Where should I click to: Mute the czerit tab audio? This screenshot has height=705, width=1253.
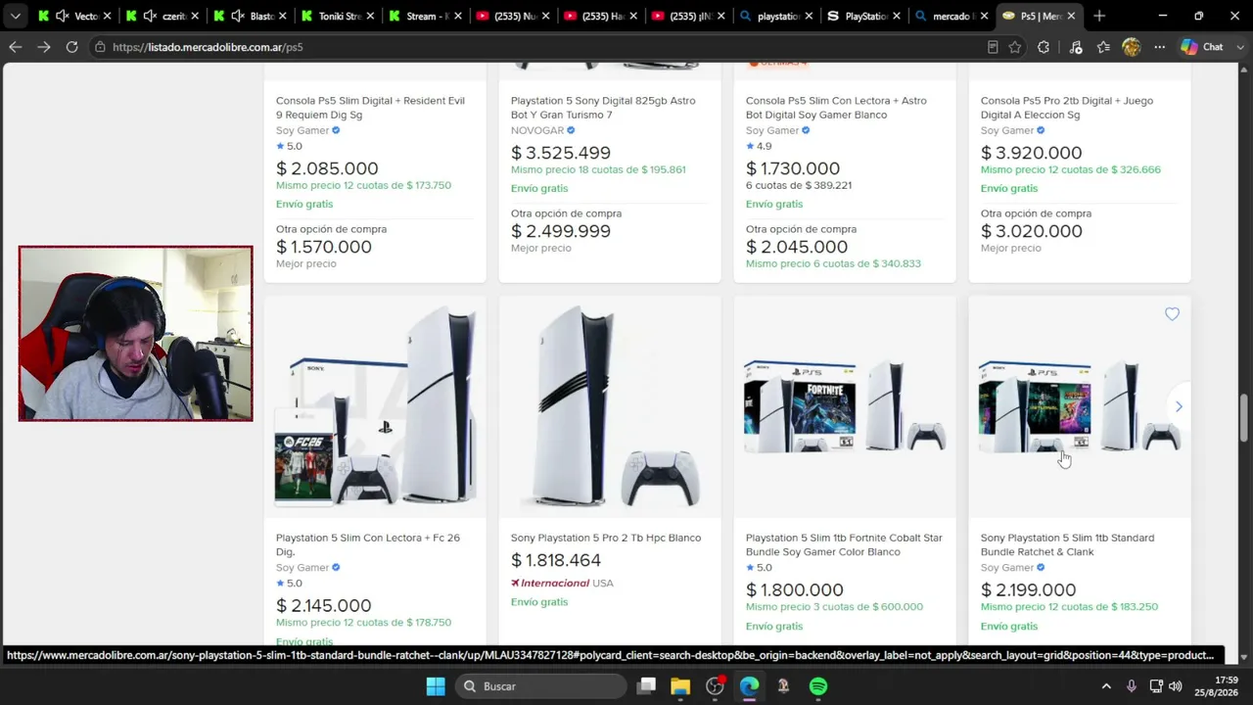click(149, 16)
